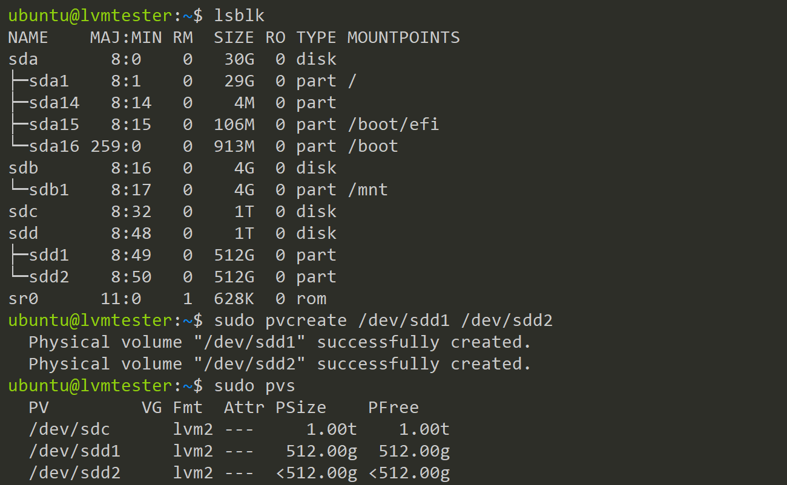Screen dimensions: 787x485
Task: Select the sda1 partition entry
Action: [49, 81]
